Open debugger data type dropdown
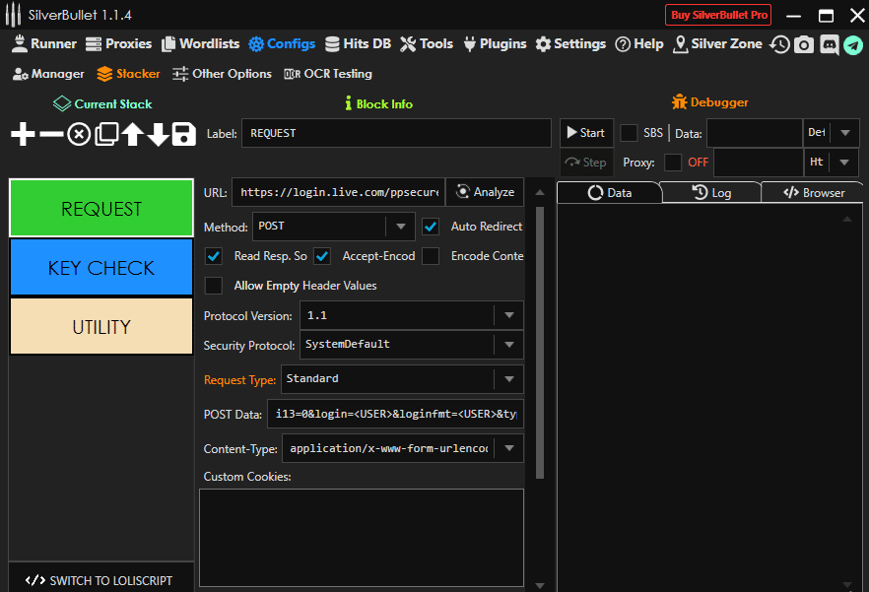The width and height of the screenshot is (869, 592). (845, 133)
